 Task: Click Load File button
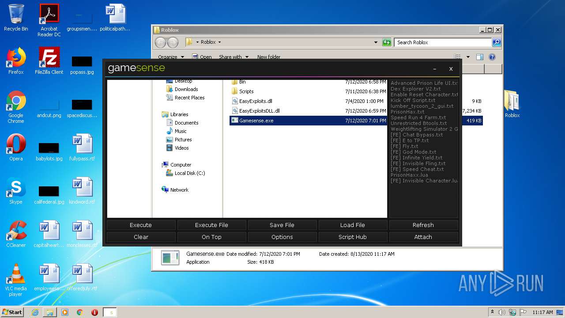(x=353, y=225)
